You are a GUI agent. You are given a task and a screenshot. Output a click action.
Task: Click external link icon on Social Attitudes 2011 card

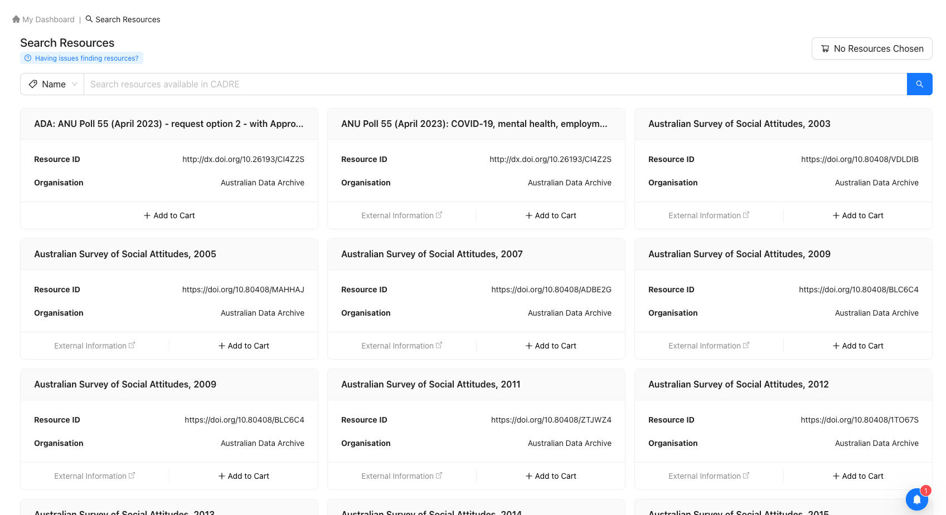[439, 475]
